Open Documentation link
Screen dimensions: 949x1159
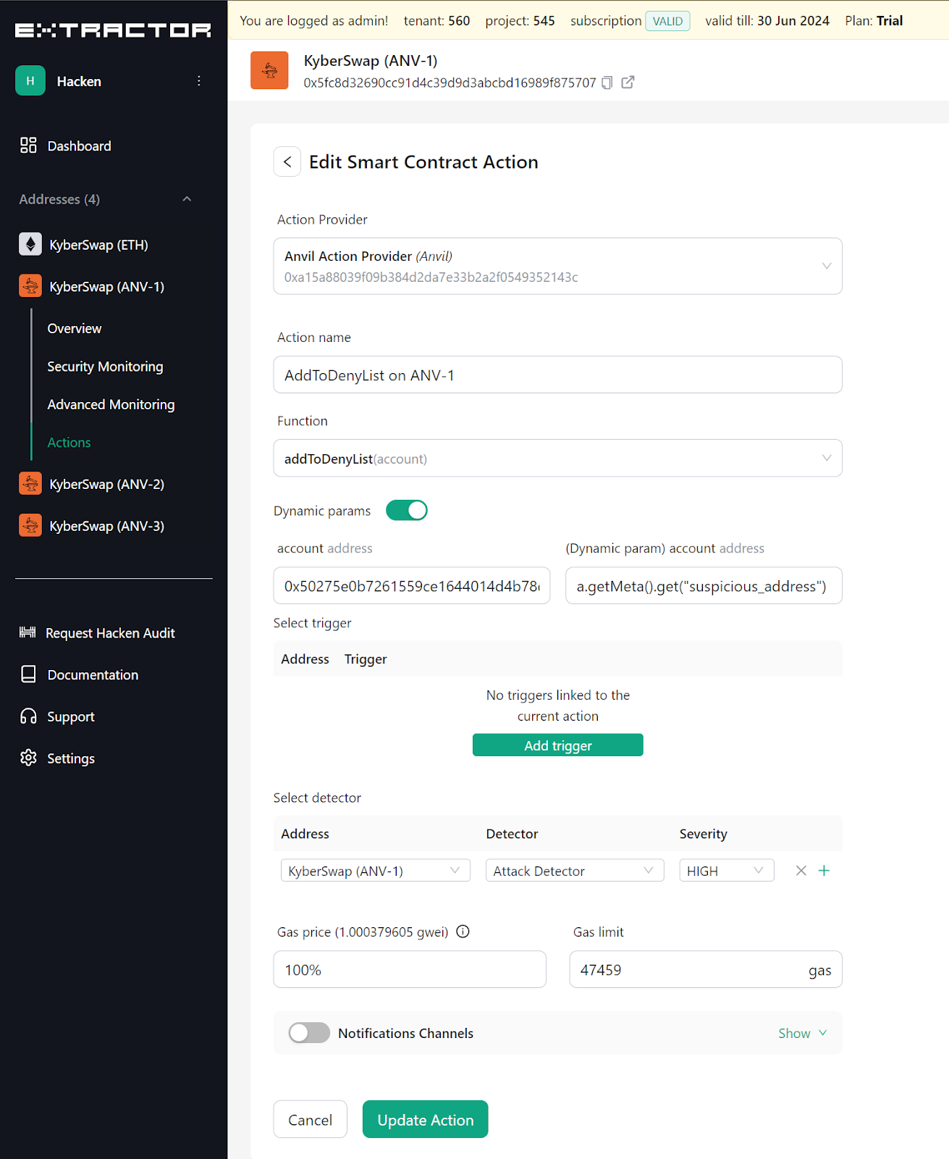point(93,674)
